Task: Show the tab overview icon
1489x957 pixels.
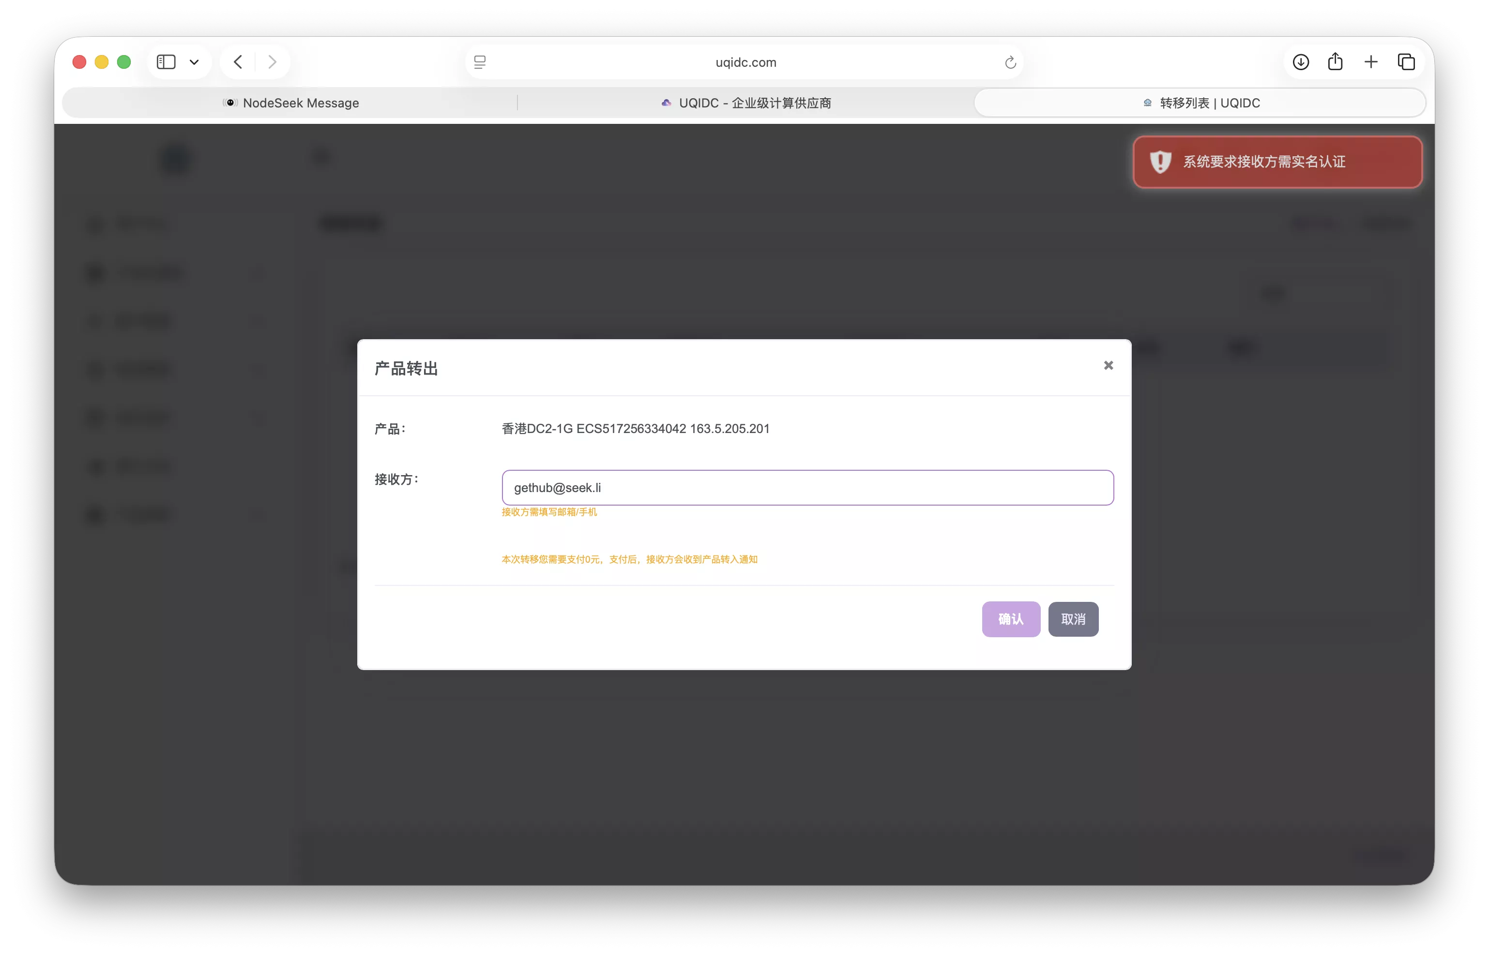Action: (1406, 62)
